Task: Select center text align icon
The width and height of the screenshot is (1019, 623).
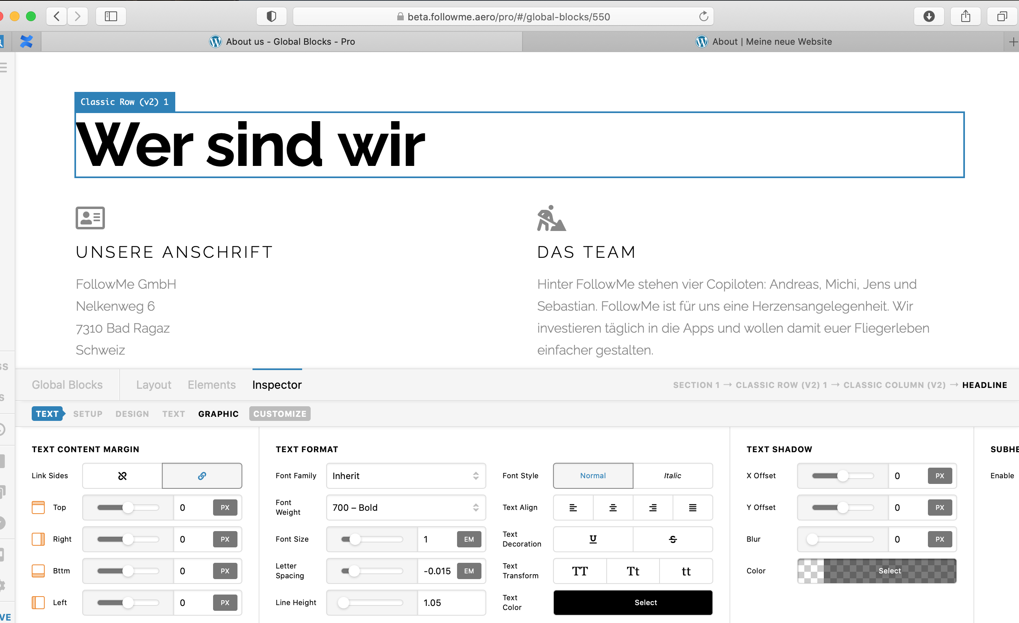Action: pos(613,508)
